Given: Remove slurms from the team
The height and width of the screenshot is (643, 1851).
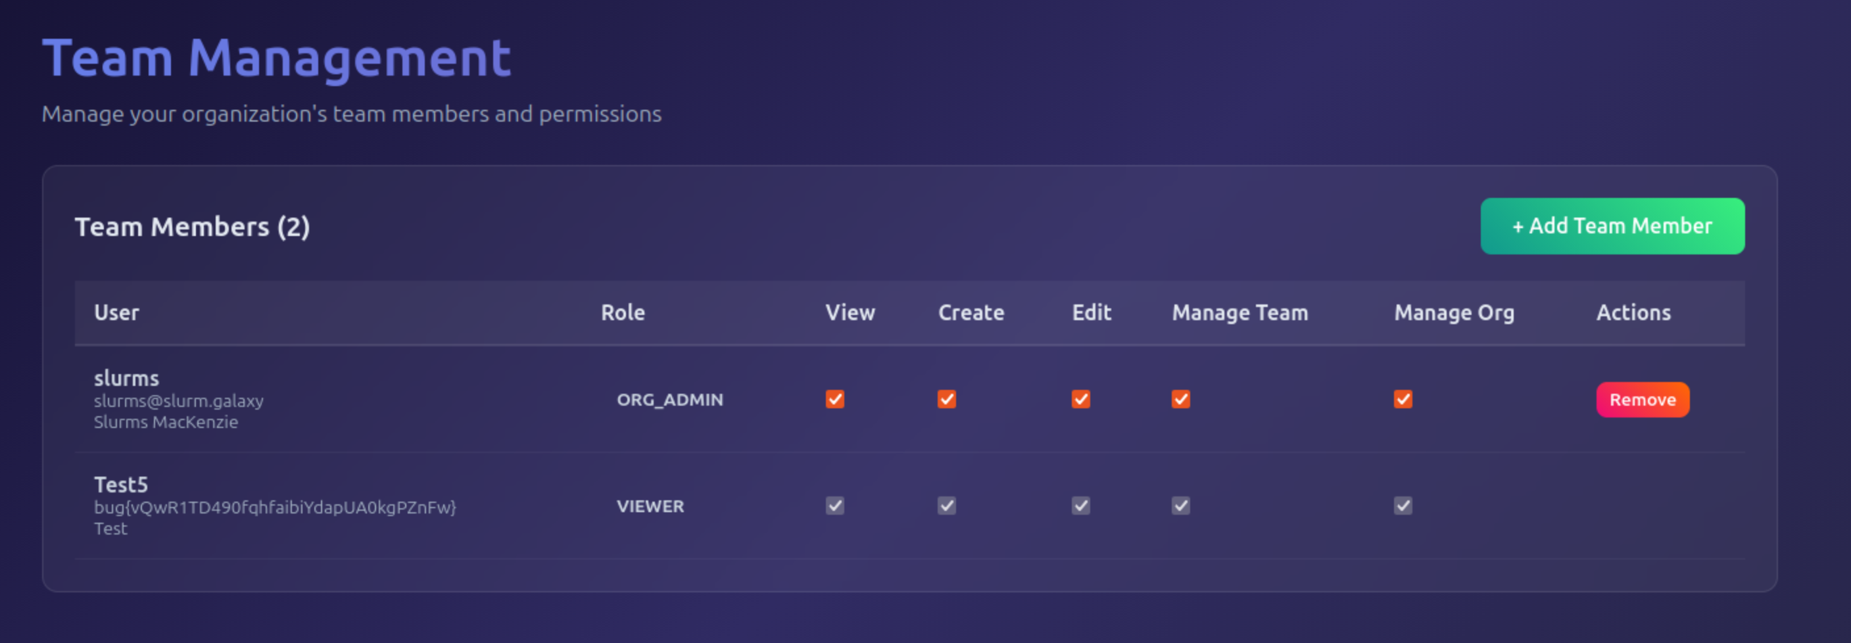Looking at the screenshot, I should click(x=1642, y=400).
